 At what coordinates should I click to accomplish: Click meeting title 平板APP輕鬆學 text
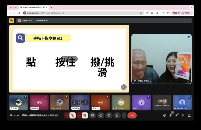pos(40,115)
